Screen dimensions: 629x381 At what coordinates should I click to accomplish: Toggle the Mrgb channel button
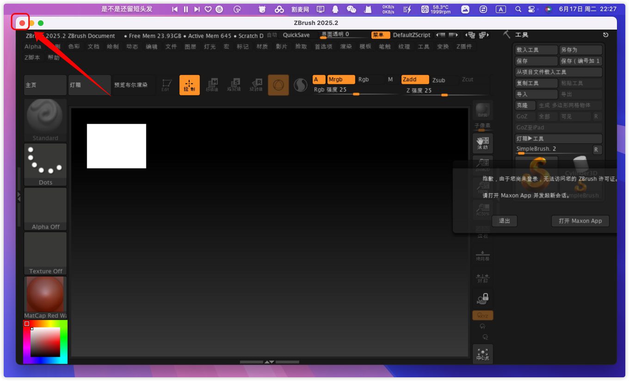341,80
